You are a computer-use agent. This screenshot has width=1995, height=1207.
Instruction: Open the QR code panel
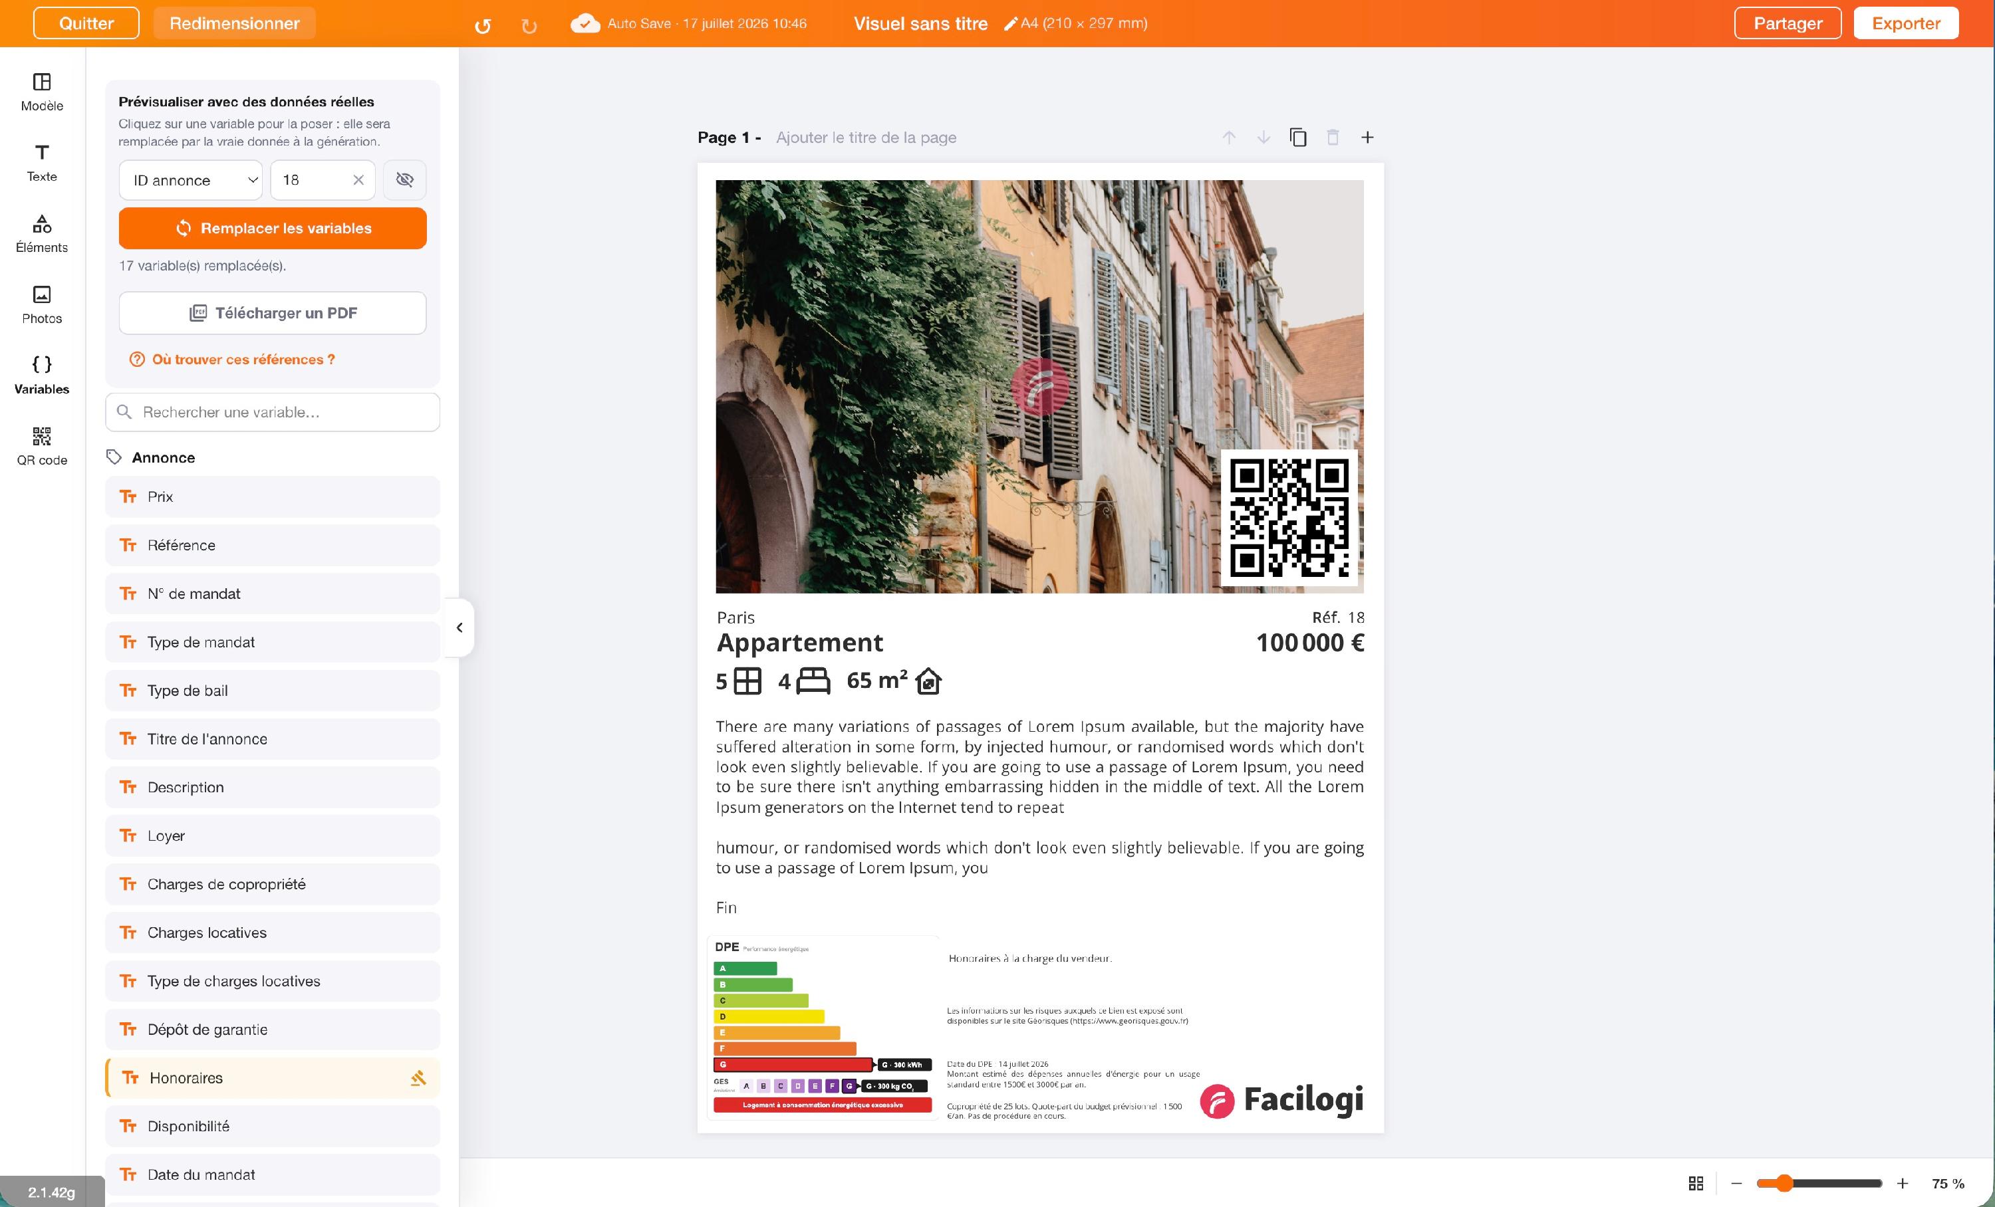pyautogui.click(x=42, y=447)
